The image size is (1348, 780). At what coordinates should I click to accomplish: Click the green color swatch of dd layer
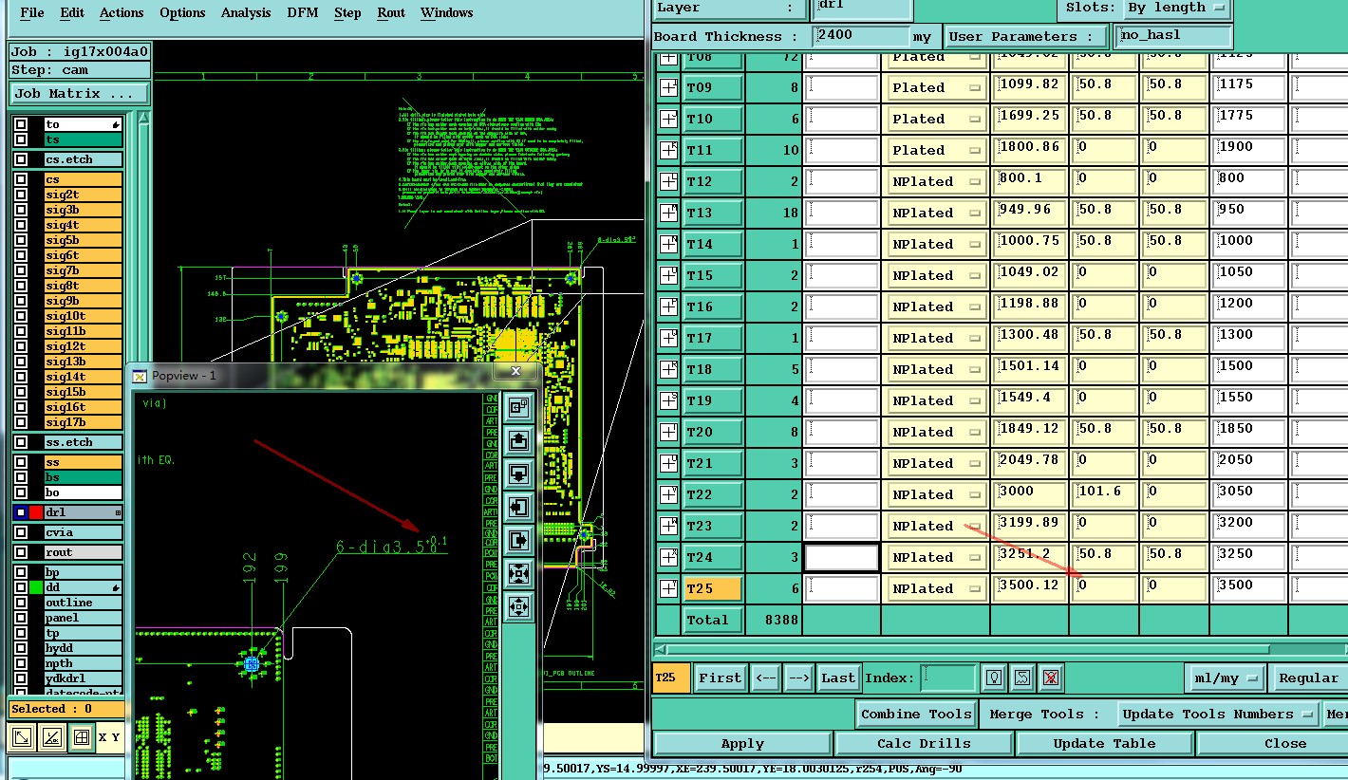(x=36, y=587)
